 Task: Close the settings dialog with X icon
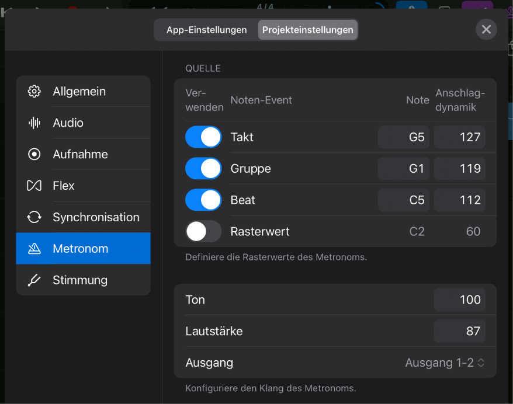(x=486, y=29)
